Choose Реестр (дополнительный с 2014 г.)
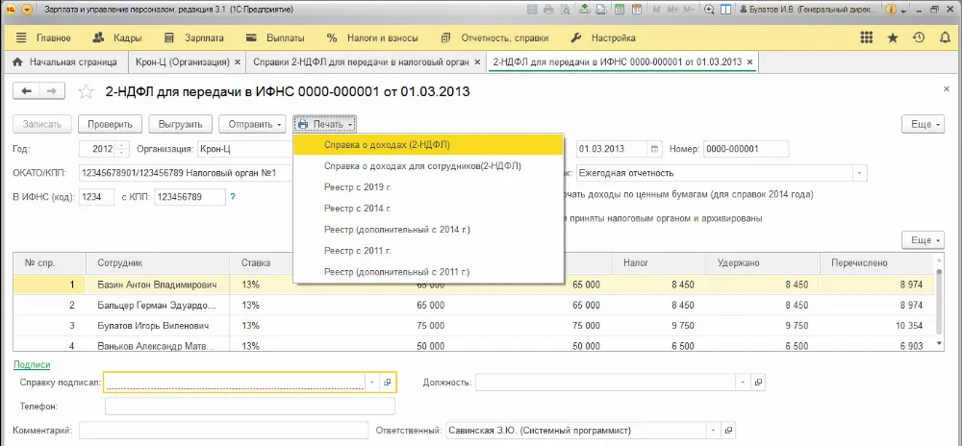 click(428, 229)
